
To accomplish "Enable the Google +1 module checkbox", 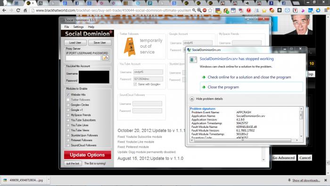I will coord(68,110).
